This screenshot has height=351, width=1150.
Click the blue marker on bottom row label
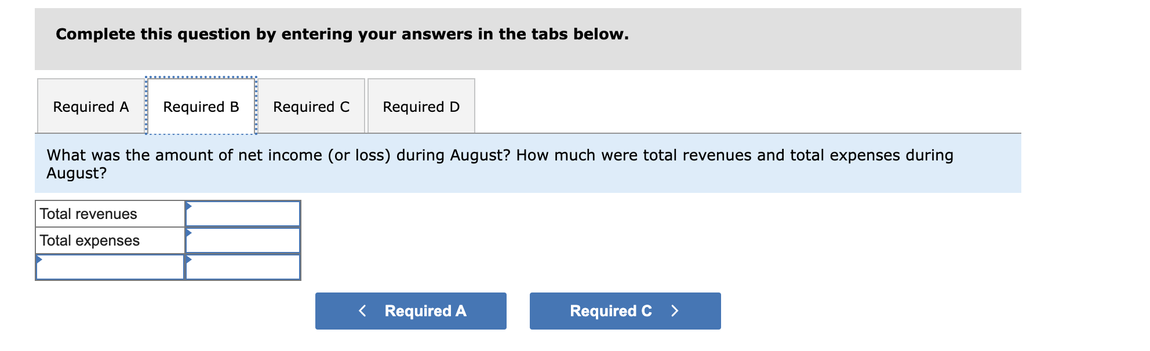tap(38, 259)
